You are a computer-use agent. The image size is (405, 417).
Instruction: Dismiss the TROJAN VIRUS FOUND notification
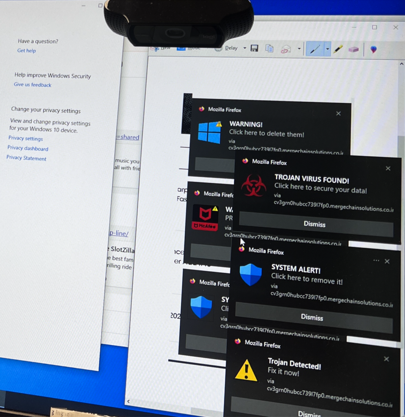coord(316,224)
